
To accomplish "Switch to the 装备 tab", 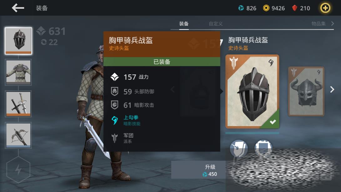I will (184, 24).
